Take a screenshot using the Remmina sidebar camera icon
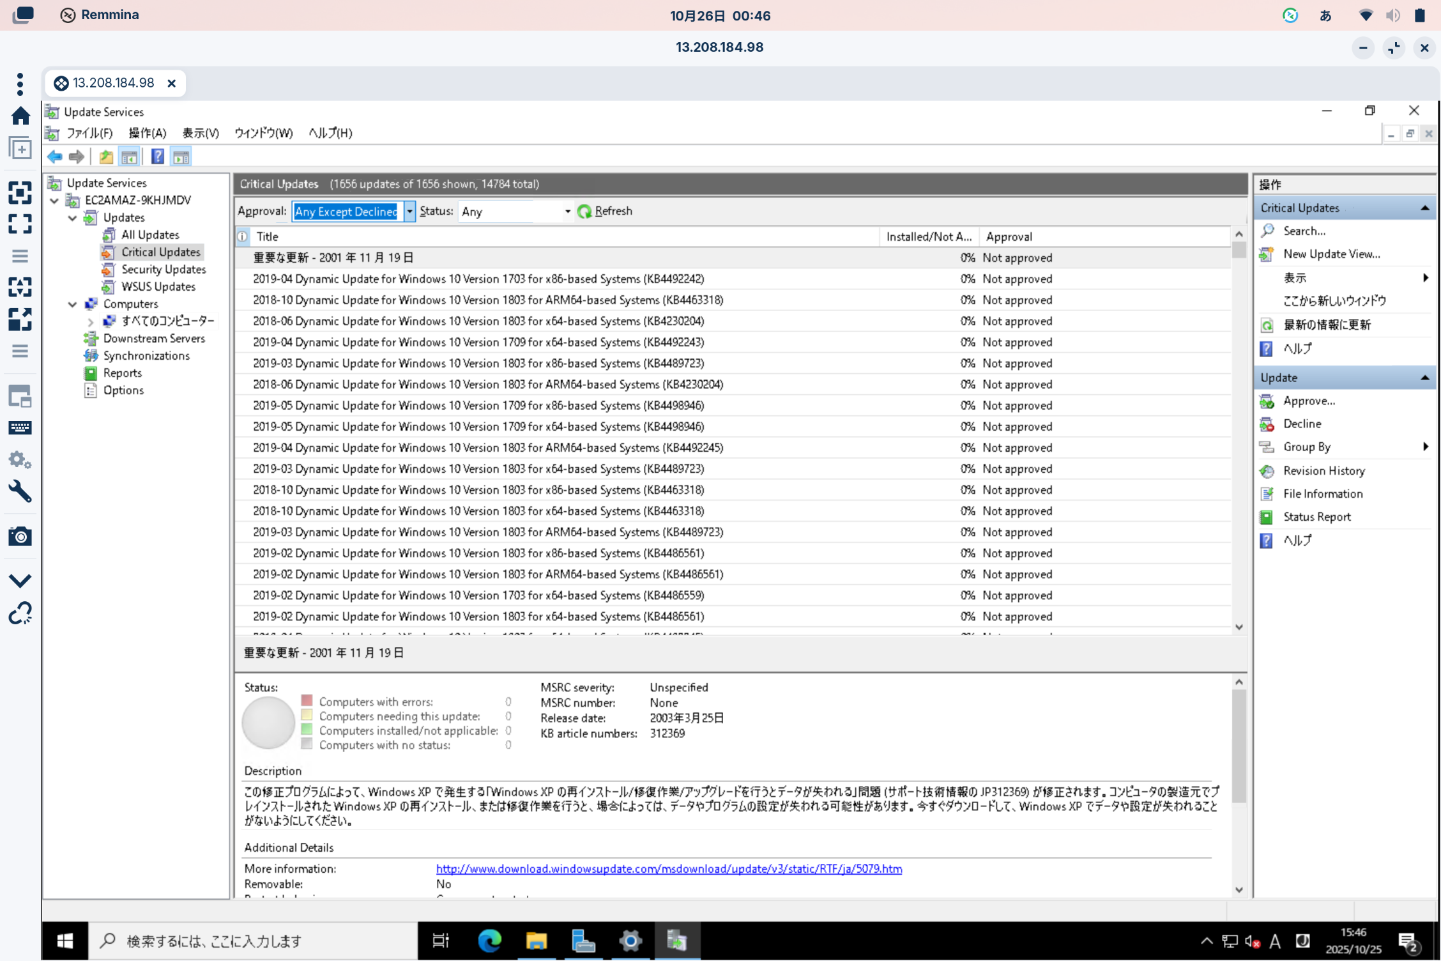The image size is (1441, 961). (20, 536)
